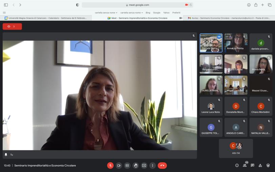The image size is (275, 172).
Task: Show the participants list panel
Action: (x=245, y=166)
